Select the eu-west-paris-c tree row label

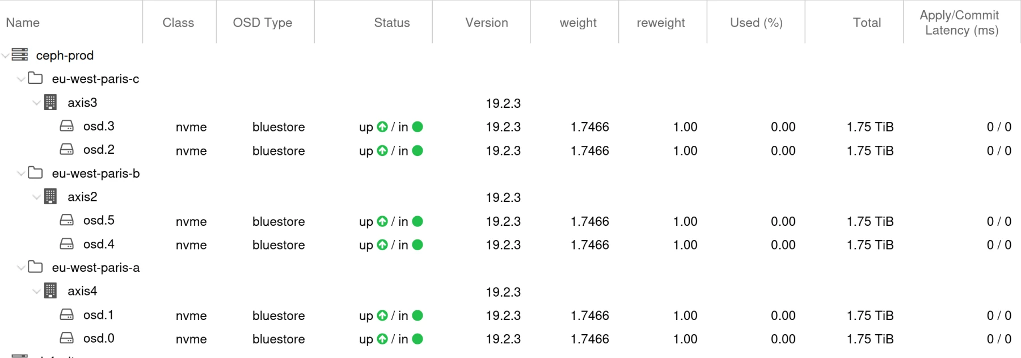coord(95,79)
